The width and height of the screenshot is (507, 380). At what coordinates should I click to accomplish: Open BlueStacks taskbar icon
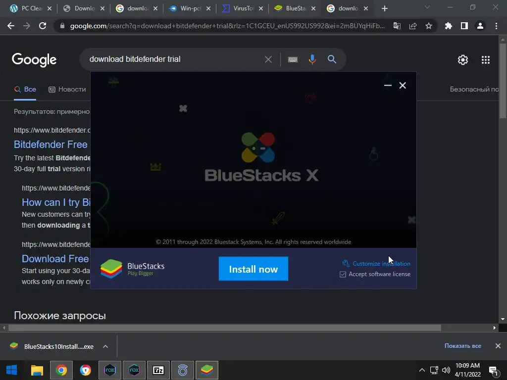tap(207, 370)
